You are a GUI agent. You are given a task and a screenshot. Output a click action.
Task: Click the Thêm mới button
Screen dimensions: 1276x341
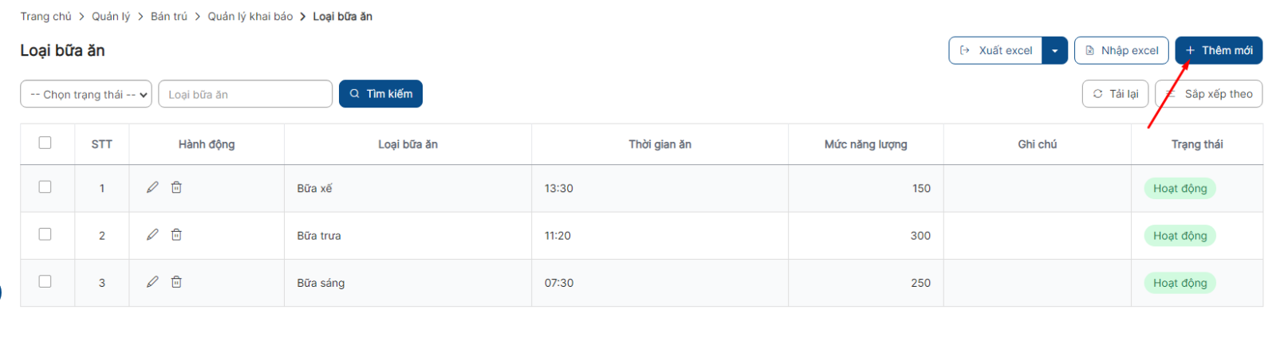click(1218, 50)
